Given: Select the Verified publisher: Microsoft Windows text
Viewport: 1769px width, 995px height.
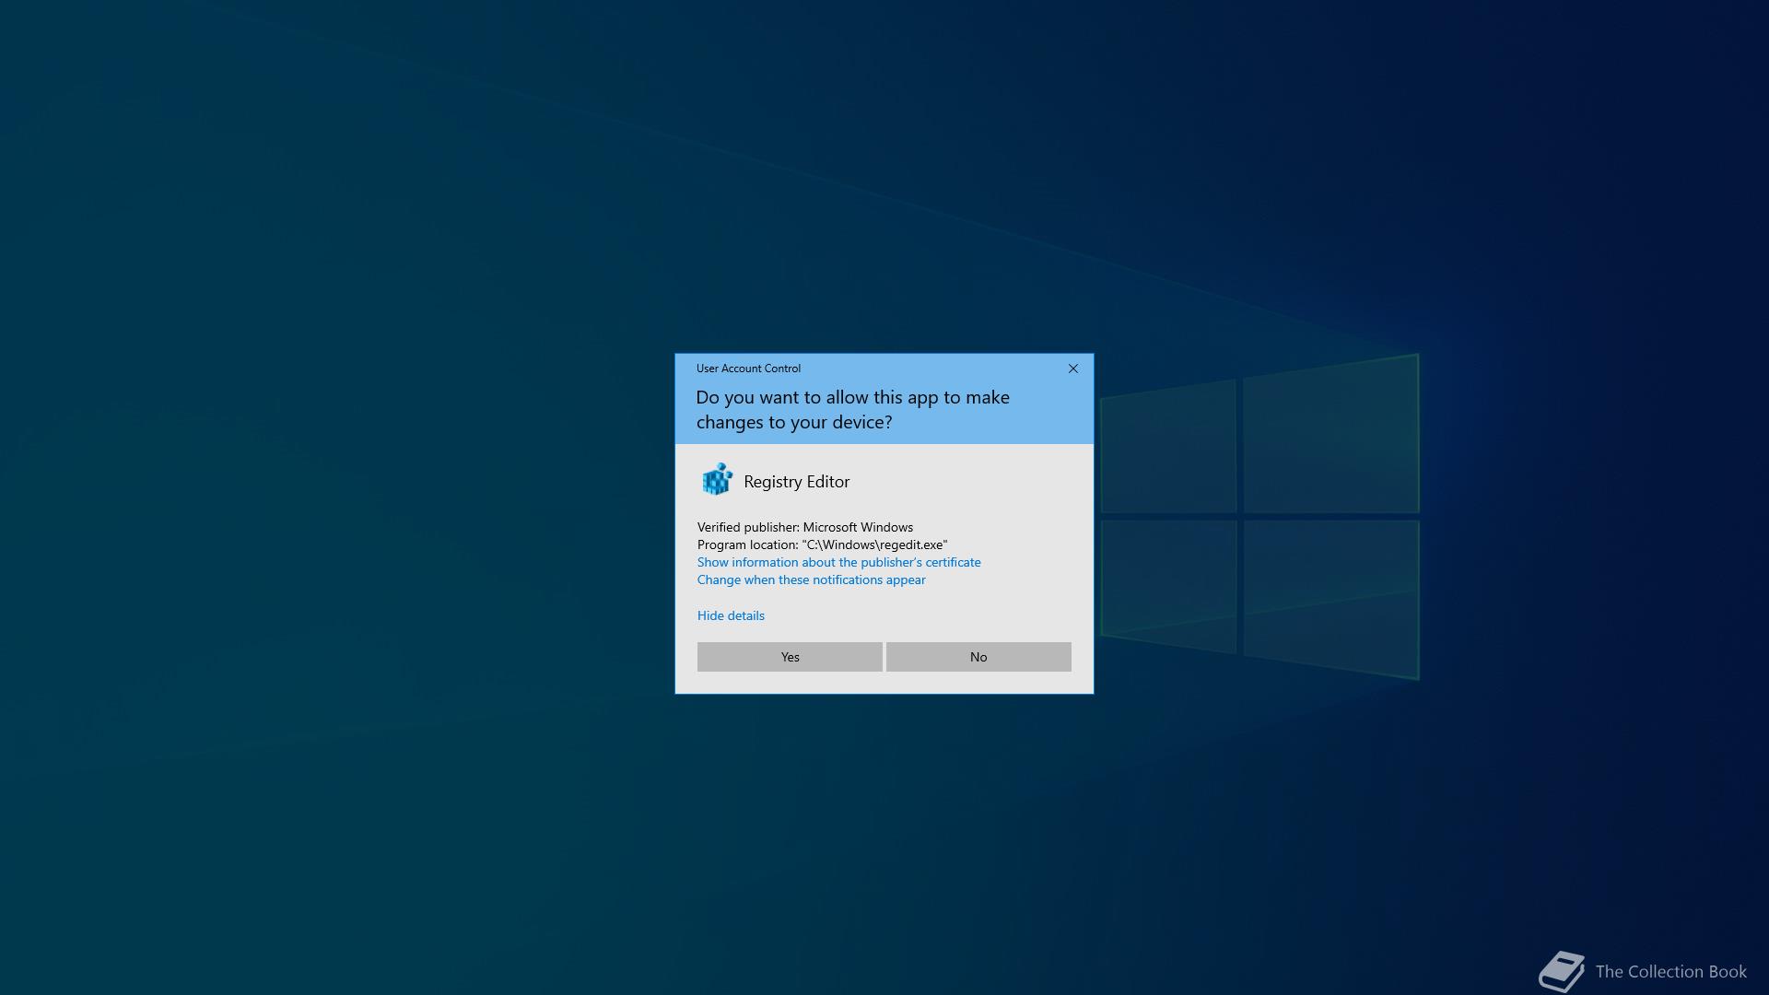Looking at the screenshot, I should (805, 527).
